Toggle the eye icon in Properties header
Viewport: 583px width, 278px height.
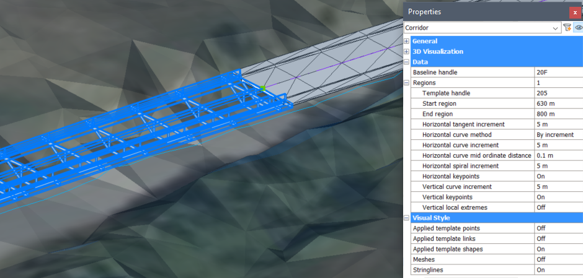coord(578,28)
